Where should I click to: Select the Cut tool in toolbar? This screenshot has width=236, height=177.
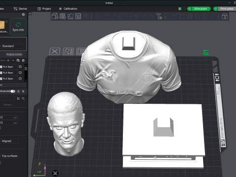tap(128, 16)
